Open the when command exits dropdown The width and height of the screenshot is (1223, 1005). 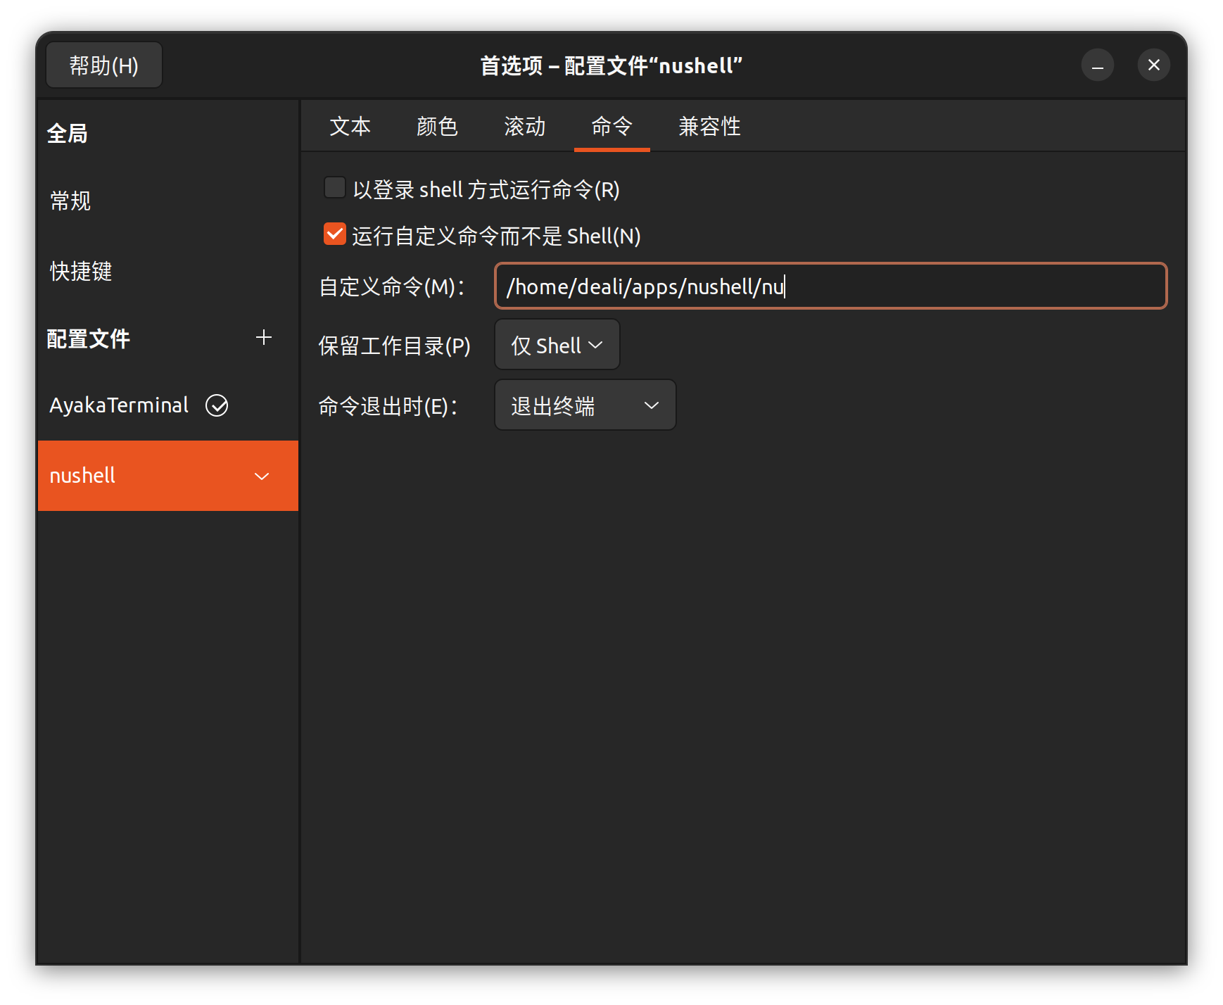click(585, 405)
